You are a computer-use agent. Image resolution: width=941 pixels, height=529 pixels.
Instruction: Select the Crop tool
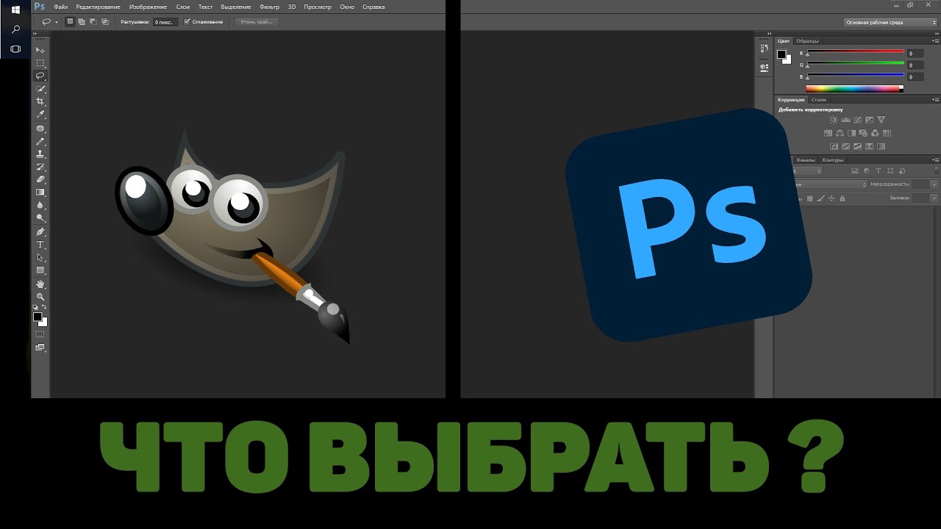[x=40, y=101]
